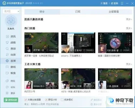Open the 陪玩 companion play icon

tap(7, 81)
